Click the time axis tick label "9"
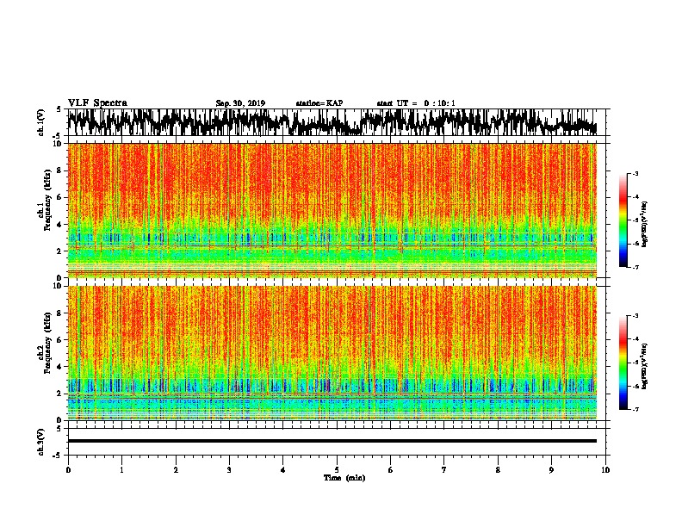Viewport: 682px width, 527px height. [x=551, y=470]
